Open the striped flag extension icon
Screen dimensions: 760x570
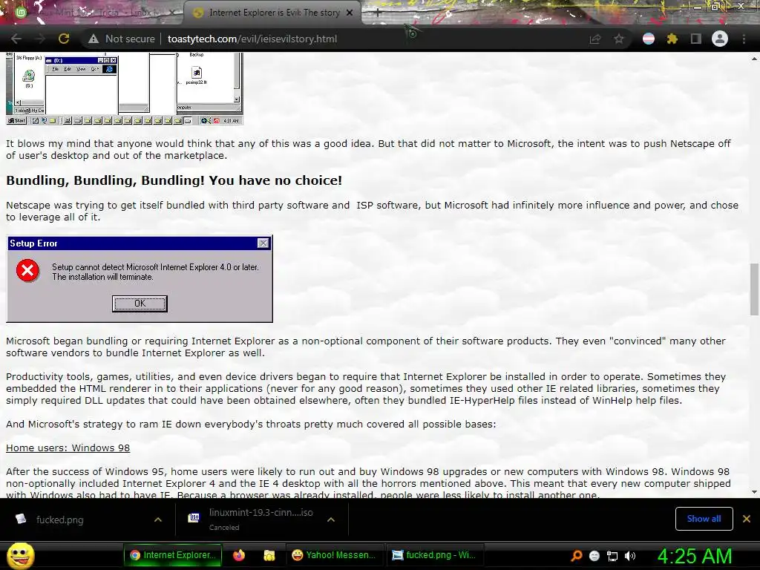[649, 39]
